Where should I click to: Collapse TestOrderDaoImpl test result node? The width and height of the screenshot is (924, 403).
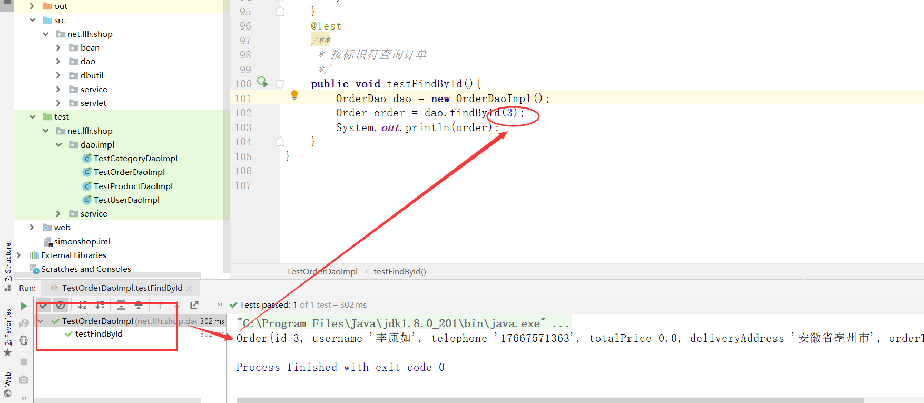pos(41,321)
